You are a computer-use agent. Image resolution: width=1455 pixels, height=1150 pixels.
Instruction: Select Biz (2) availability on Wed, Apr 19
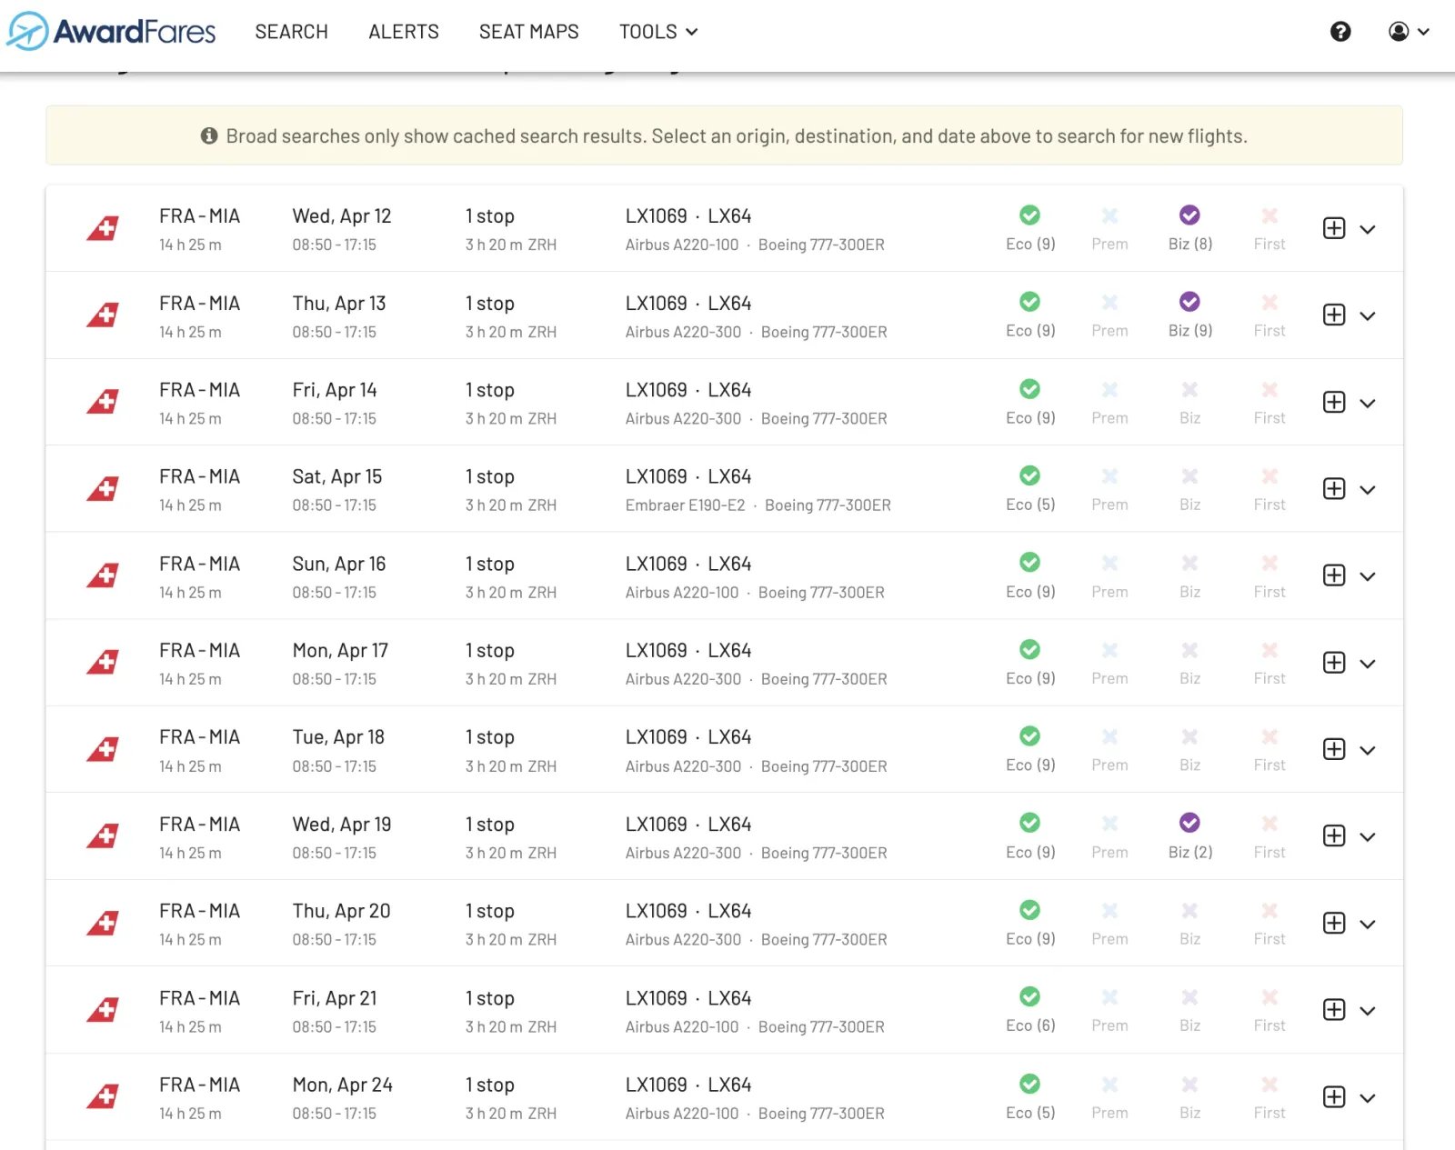tap(1190, 836)
